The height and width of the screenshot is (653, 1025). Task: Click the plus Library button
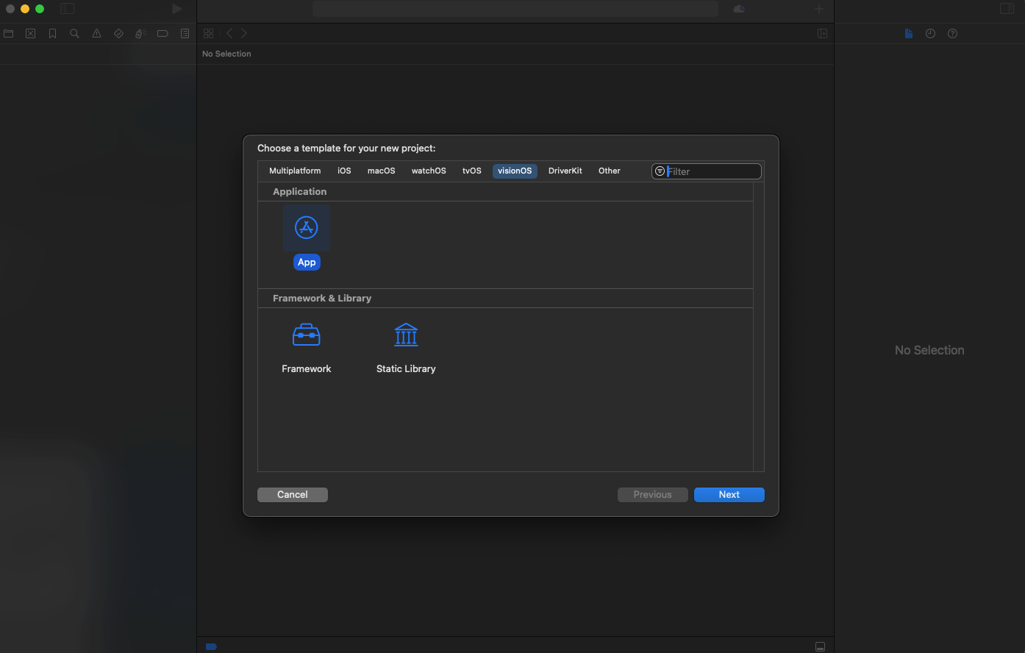point(819,9)
